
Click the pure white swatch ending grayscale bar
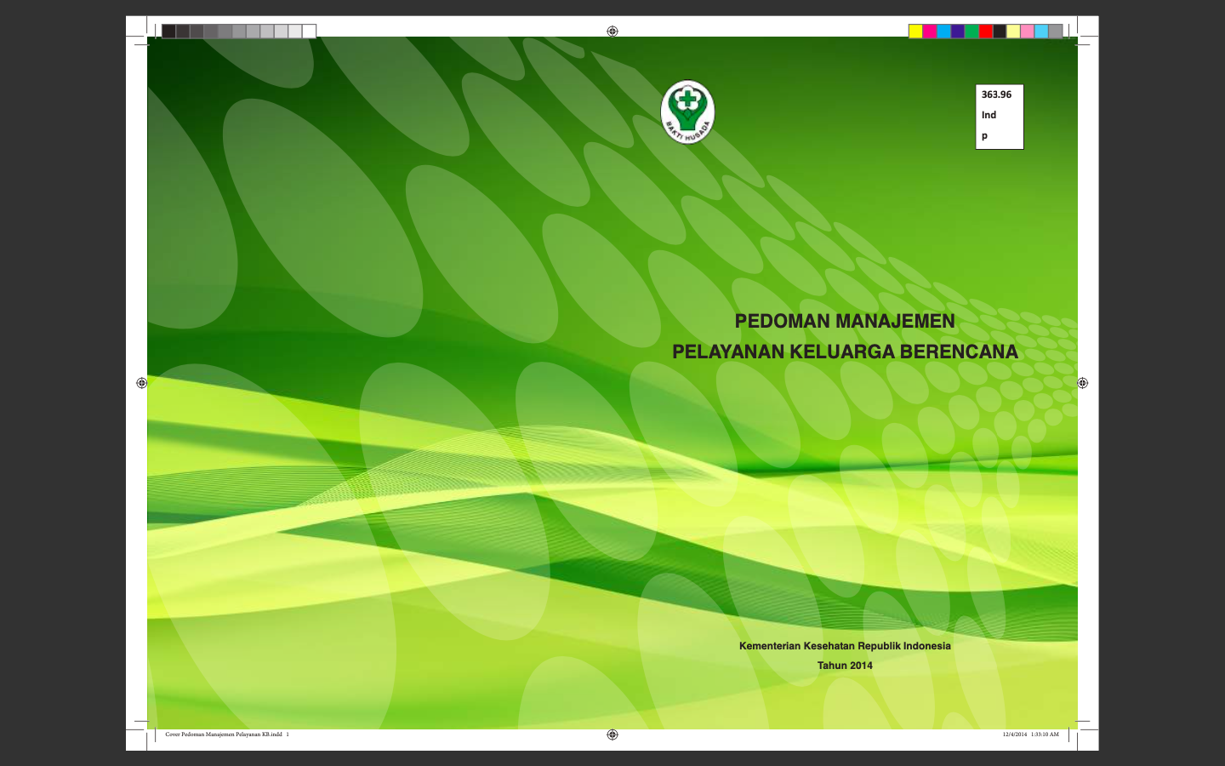pyautogui.click(x=309, y=31)
